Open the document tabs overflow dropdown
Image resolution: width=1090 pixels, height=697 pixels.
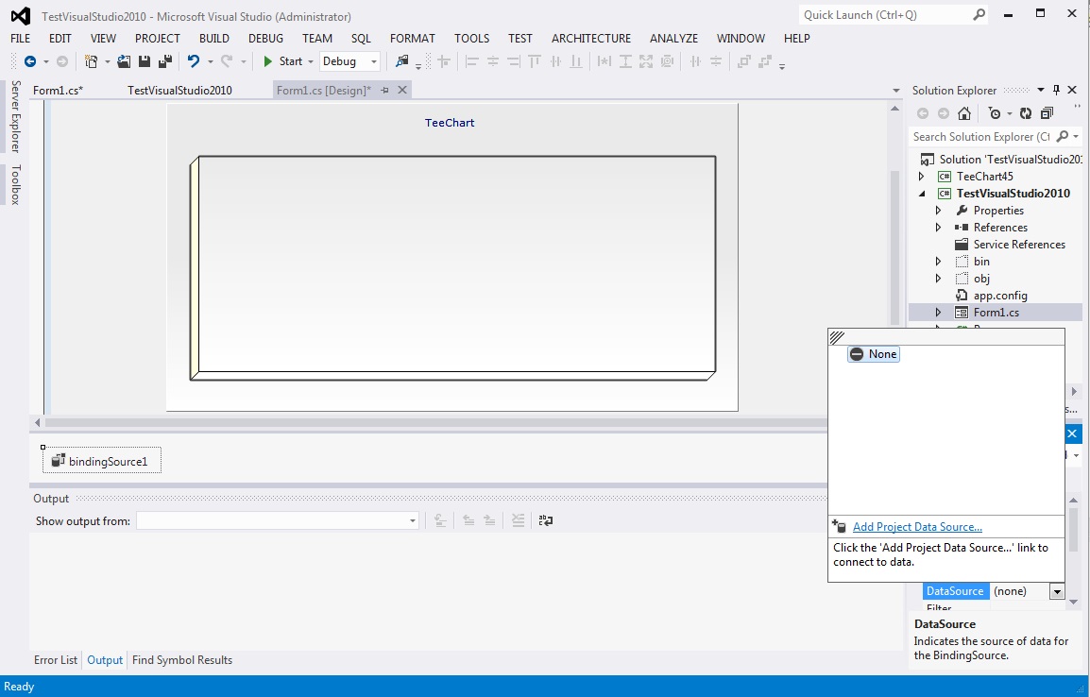pyautogui.click(x=896, y=91)
